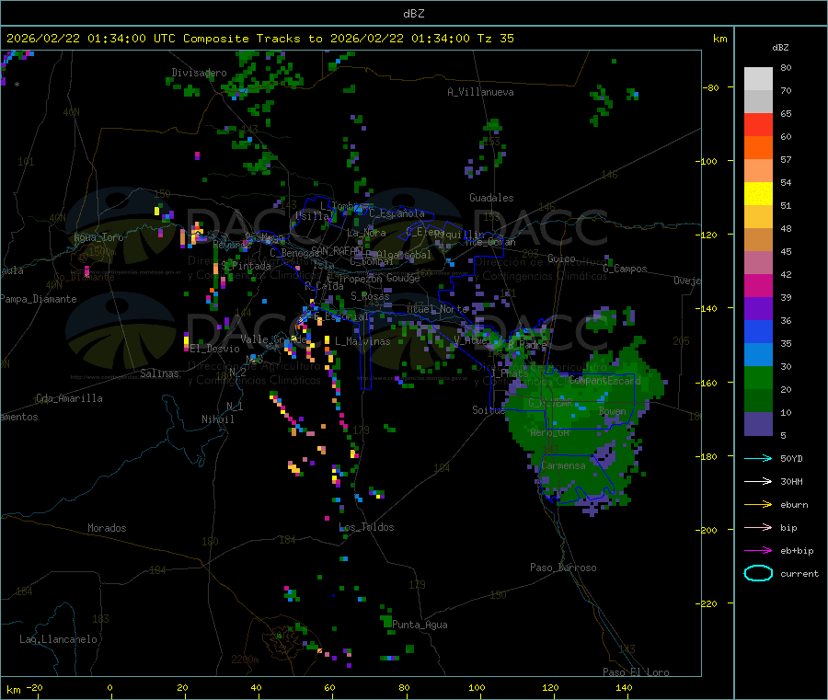Click the 'Nihuil' map label
828x700 pixels.
(x=217, y=419)
